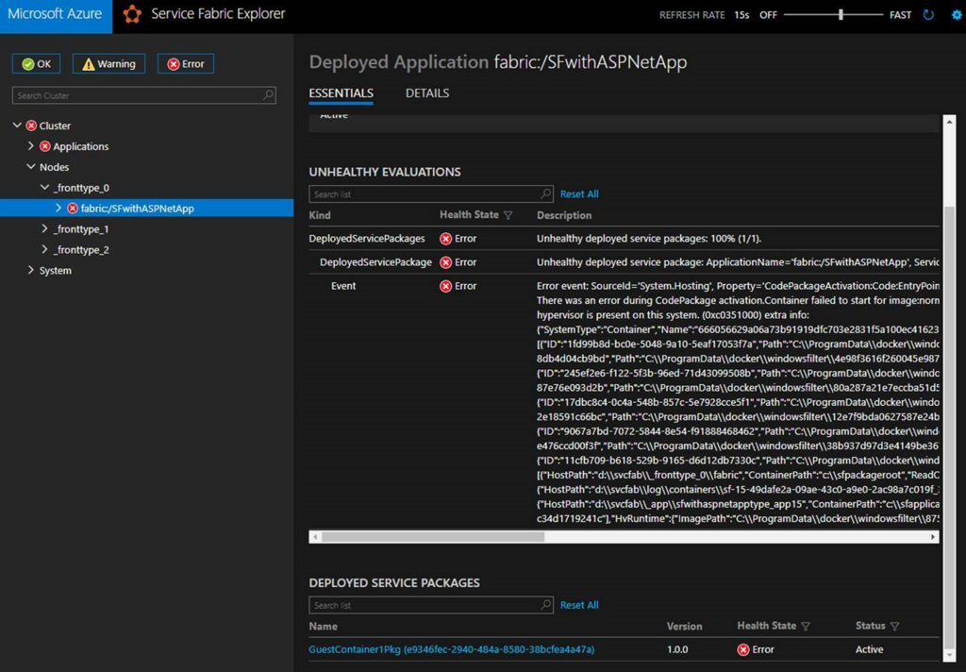Click the error icon beside Cluster
The height and width of the screenshot is (672, 966).
(x=31, y=126)
